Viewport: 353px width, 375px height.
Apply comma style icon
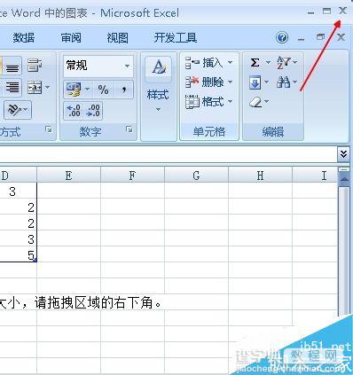click(x=124, y=89)
